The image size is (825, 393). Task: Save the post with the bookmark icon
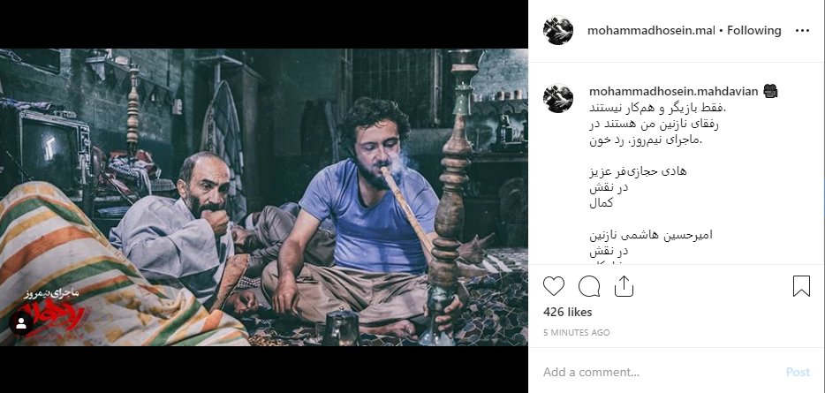point(801,286)
